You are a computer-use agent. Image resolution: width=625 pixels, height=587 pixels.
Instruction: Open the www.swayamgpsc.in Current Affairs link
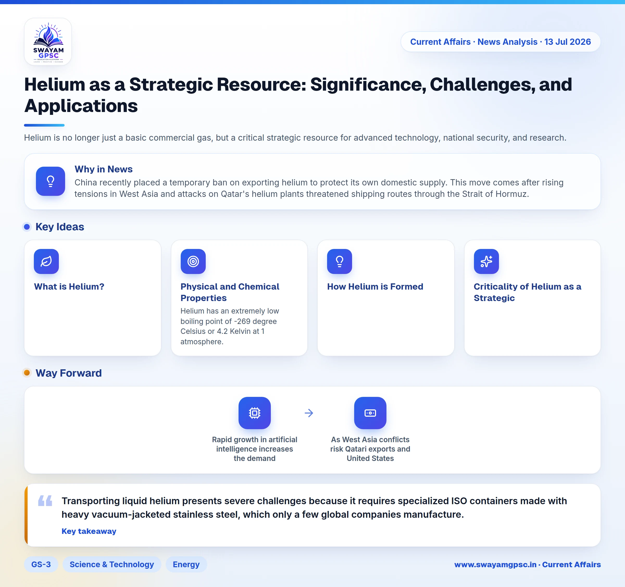(528, 564)
